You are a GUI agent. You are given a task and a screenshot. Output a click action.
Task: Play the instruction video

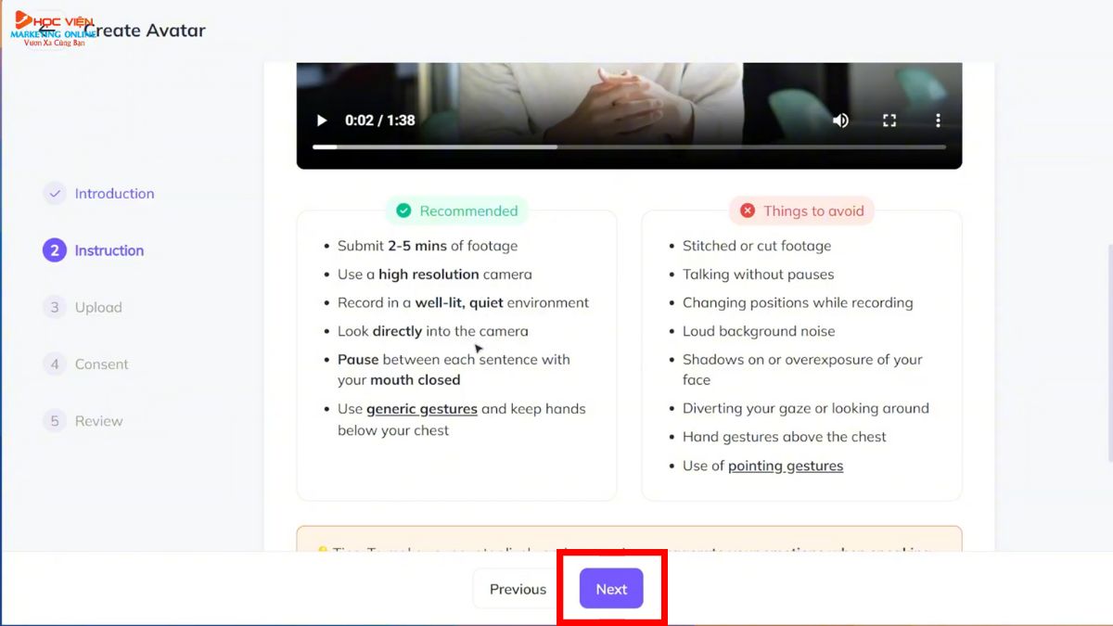[322, 121]
